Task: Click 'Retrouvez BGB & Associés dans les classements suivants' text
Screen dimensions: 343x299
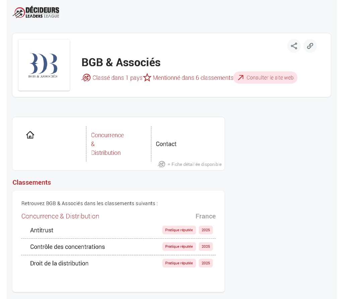Action: pyautogui.click(x=89, y=203)
